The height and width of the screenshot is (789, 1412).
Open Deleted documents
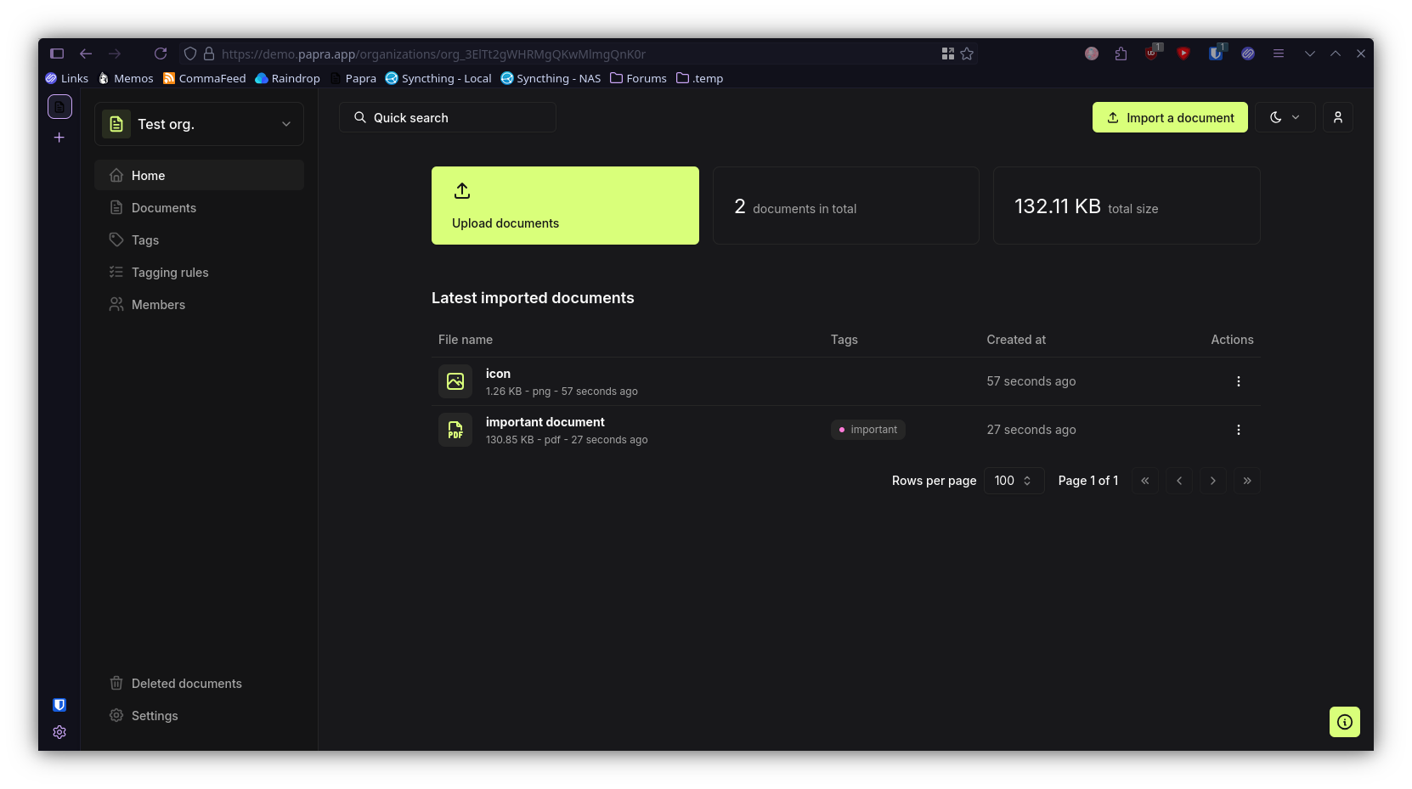tap(186, 683)
